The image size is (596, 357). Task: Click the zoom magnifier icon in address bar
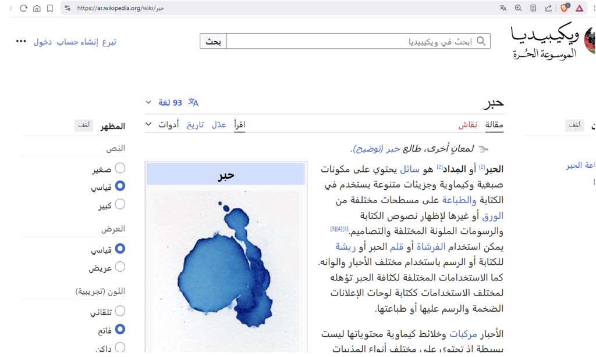(x=518, y=8)
